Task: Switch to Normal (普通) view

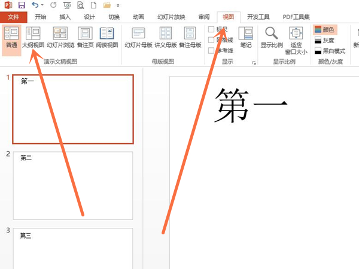Action: 11,38
